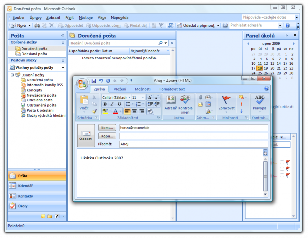Click the Předmět subject field
This screenshot has height=238, width=308.
coord(194,144)
